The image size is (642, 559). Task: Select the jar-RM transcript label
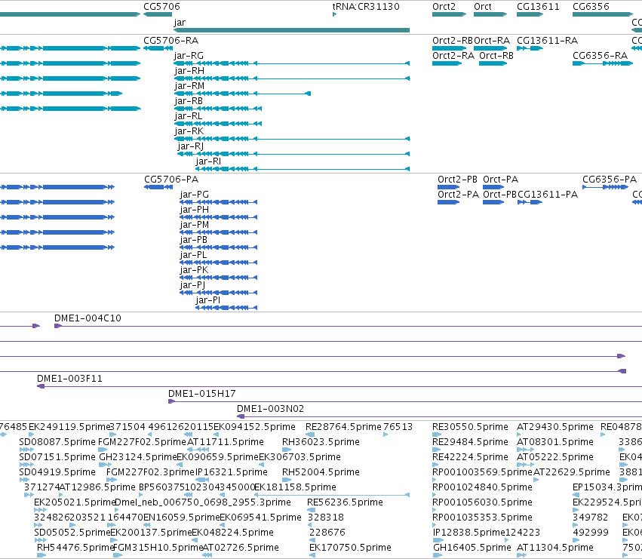(x=189, y=86)
